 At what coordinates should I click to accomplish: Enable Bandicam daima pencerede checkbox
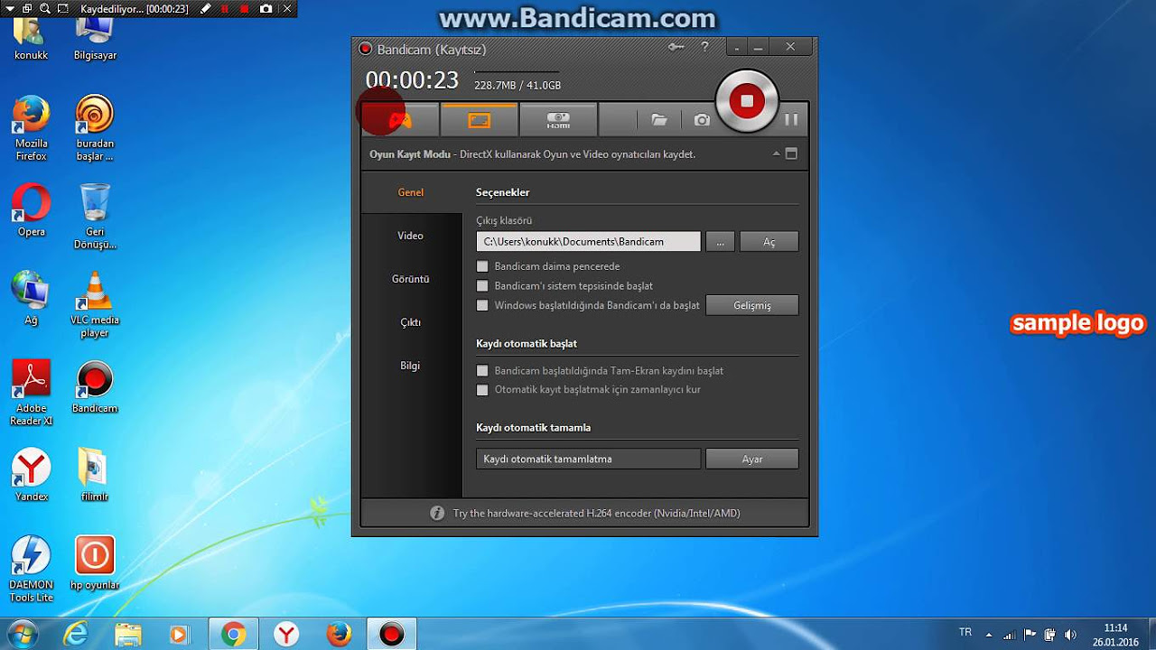pos(482,266)
